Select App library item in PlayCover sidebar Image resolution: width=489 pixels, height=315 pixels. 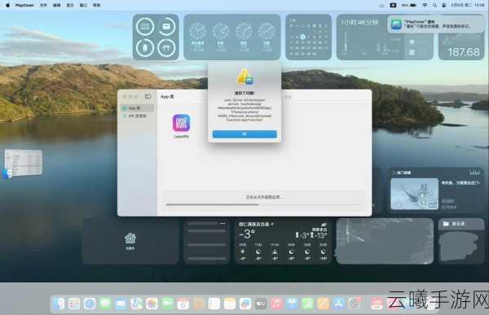(137, 107)
